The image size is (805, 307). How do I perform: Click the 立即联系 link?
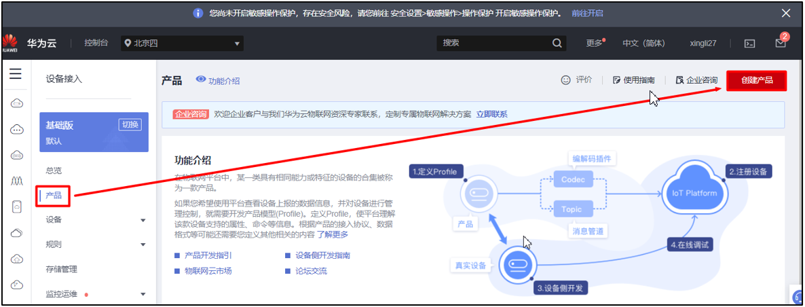[492, 114]
